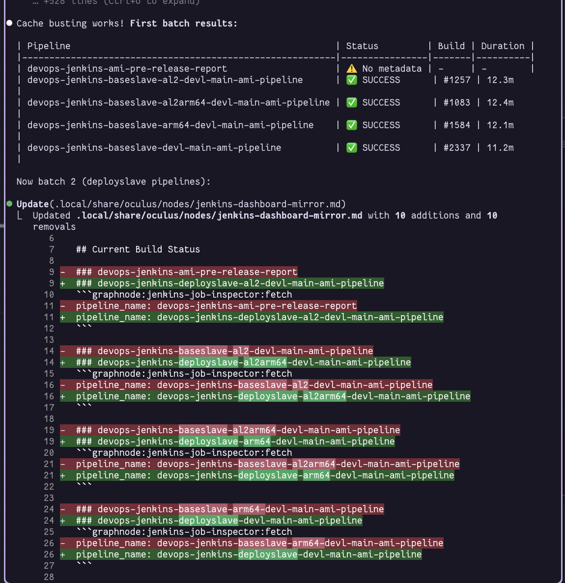Click the corner marker before Updated summary
Screen dimensions: 565x583
point(20,216)
